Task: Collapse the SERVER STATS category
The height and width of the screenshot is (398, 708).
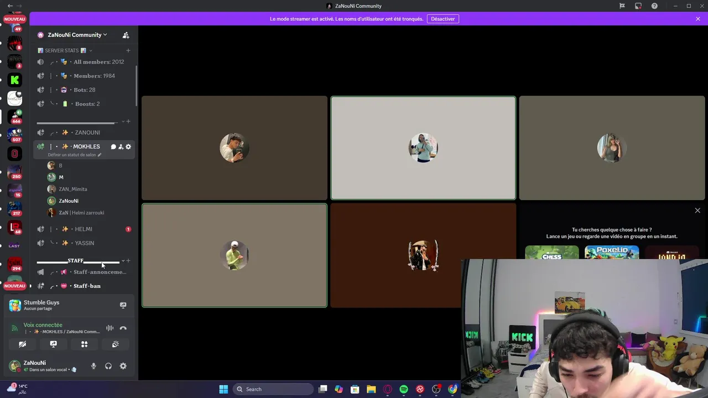Action: (x=65, y=50)
